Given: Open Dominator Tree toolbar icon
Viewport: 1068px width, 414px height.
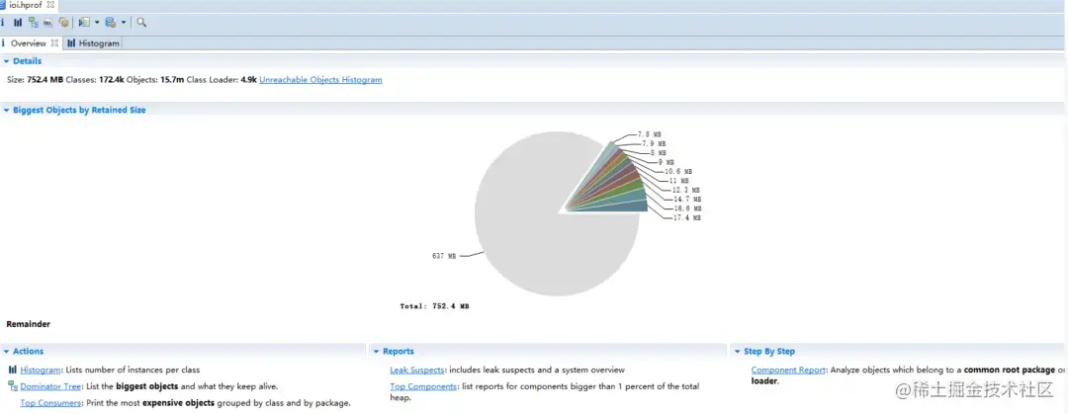Looking at the screenshot, I should coord(34,23).
